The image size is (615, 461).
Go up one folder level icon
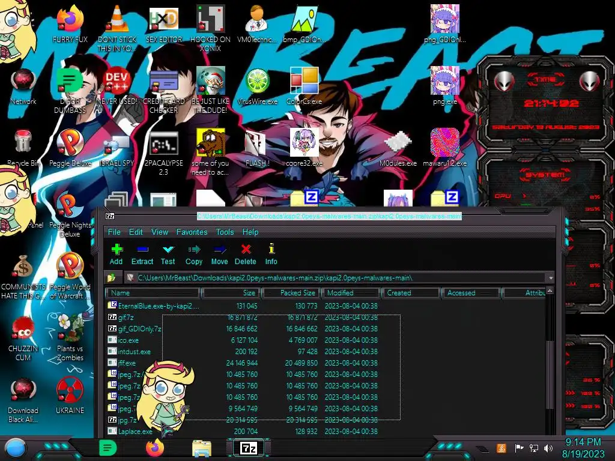click(111, 277)
